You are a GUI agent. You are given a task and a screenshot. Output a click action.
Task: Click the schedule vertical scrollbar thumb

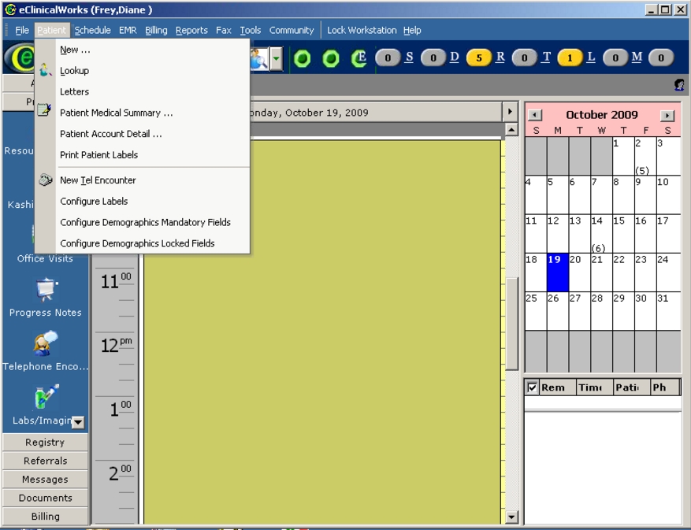tap(511, 324)
